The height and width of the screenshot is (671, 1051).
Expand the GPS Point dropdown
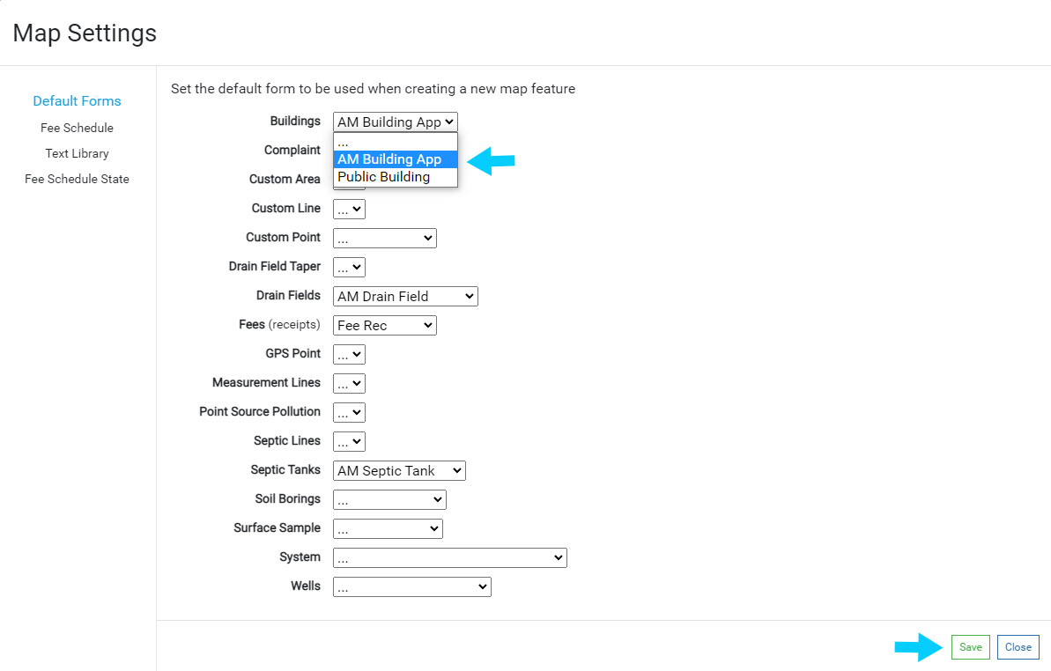(349, 355)
